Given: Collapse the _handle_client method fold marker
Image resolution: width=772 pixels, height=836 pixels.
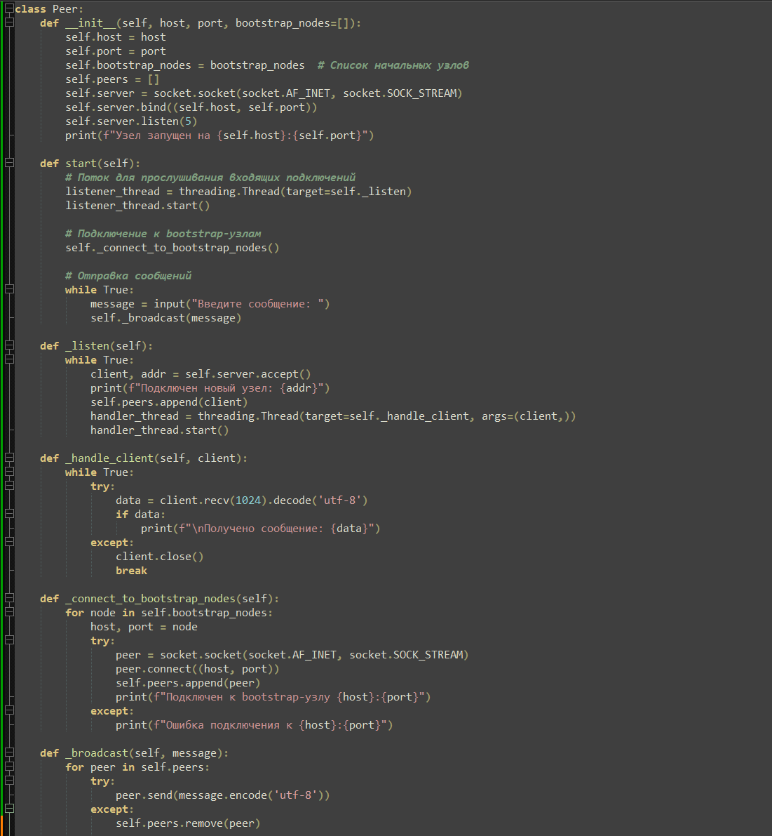Looking at the screenshot, I should click(9, 458).
